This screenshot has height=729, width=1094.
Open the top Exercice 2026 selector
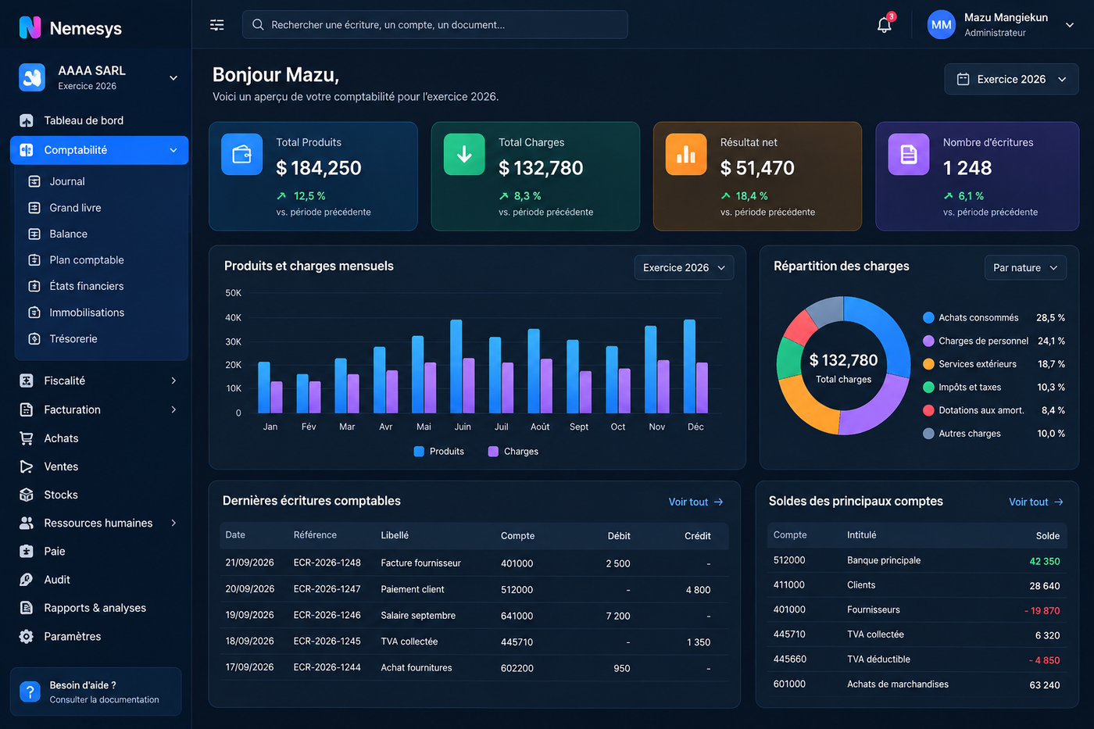point(1011,79)
